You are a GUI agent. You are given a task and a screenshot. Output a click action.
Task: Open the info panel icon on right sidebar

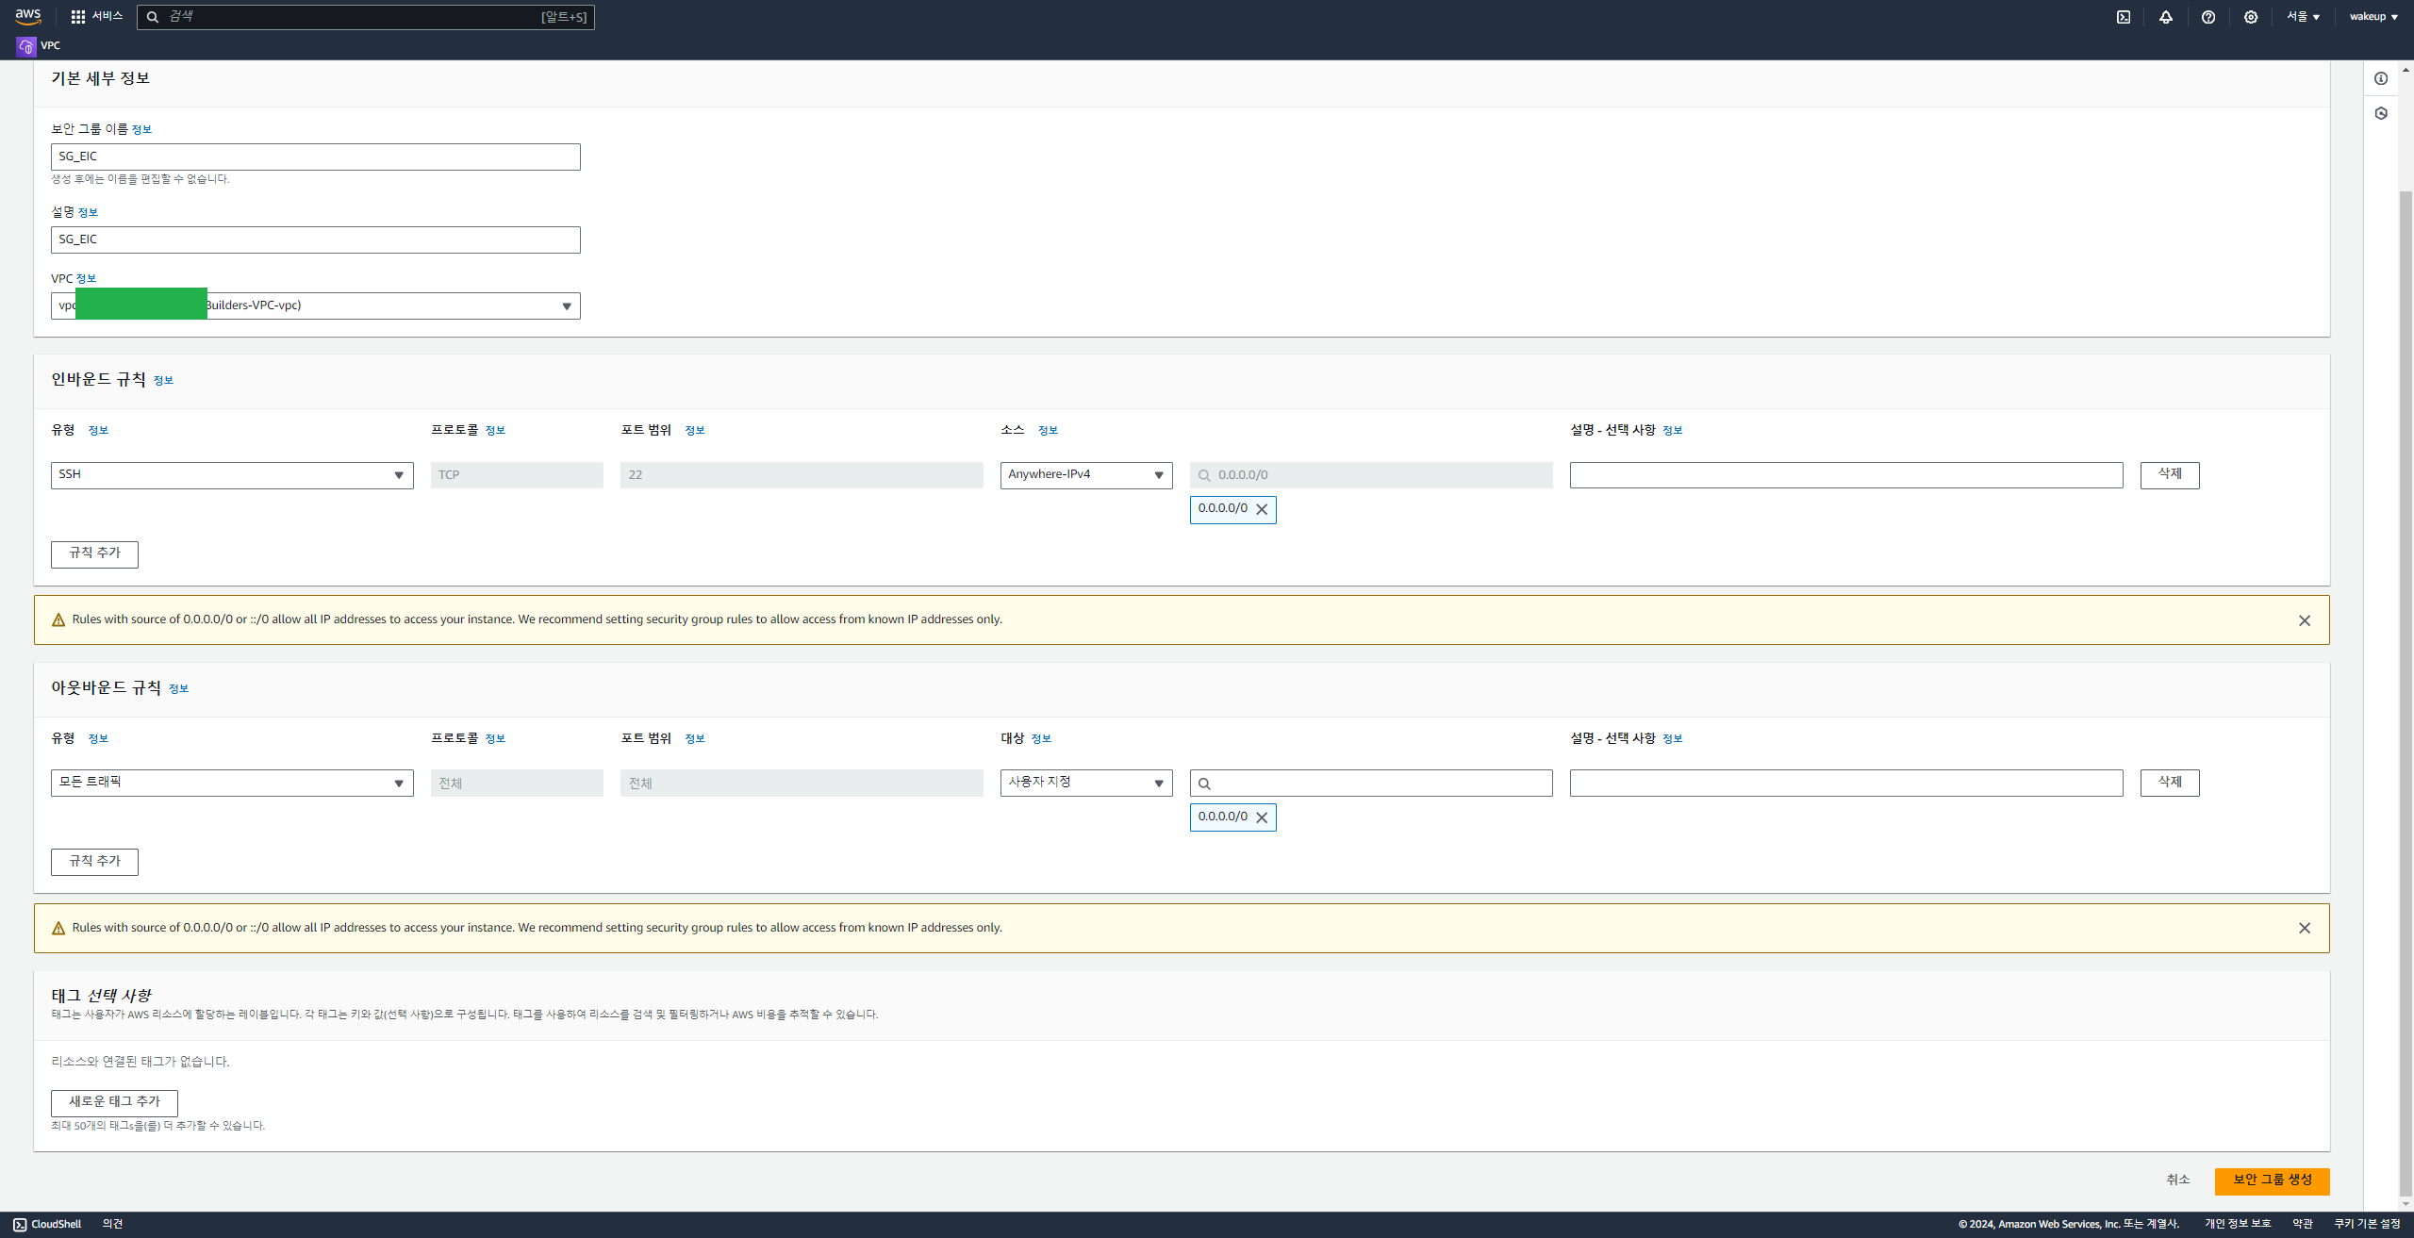point(2380,78)
